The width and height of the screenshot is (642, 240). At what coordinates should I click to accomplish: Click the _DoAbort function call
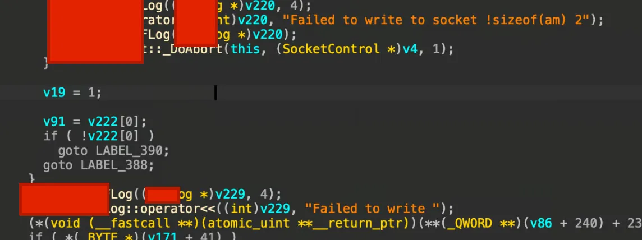coord(194,49)
